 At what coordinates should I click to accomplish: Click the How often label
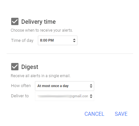tap(21, 86)
